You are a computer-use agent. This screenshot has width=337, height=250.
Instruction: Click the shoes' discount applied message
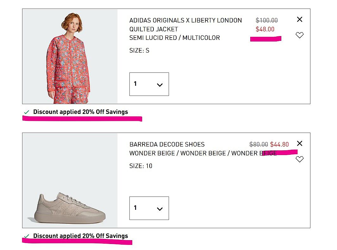click(80, 236)
